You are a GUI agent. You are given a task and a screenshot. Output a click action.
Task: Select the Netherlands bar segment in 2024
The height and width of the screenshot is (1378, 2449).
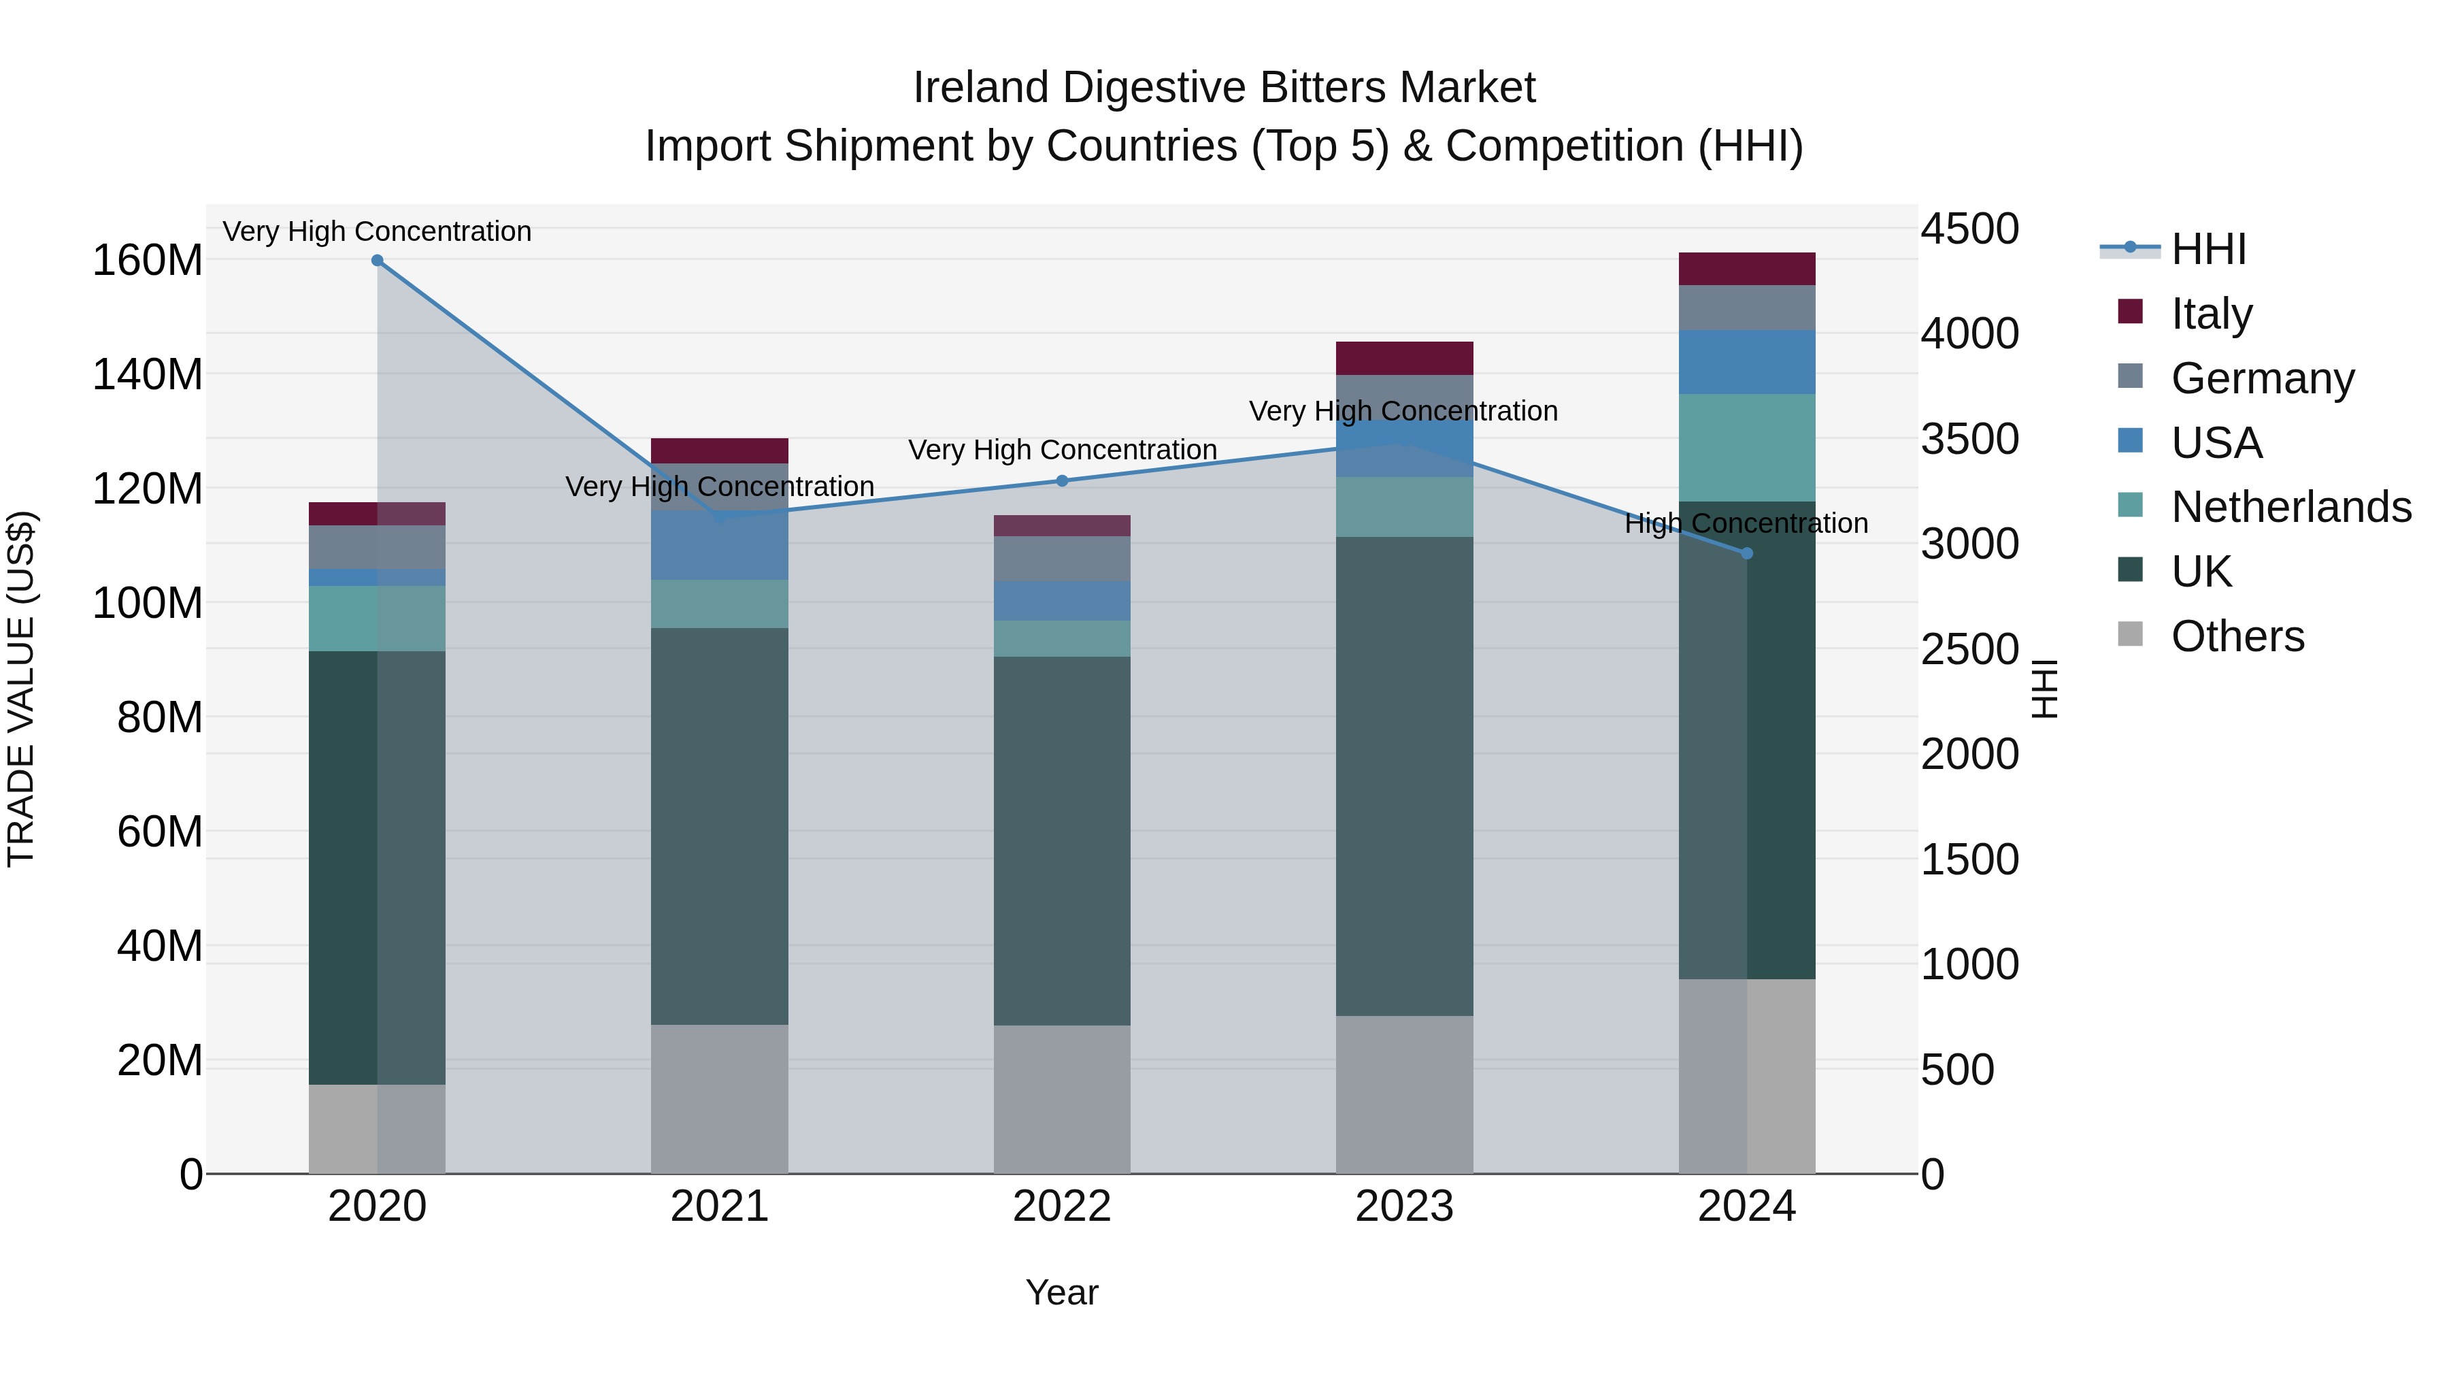tap(1746, 448)
